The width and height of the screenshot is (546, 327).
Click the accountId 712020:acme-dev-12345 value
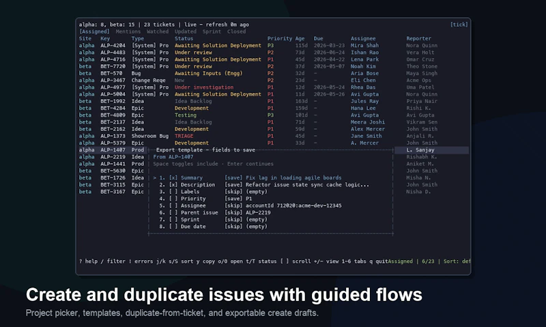pos(293,205)
